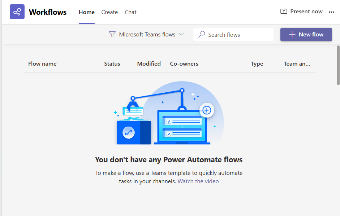
Task: Click the purple Workflows app logo
Action: (17, 12)
